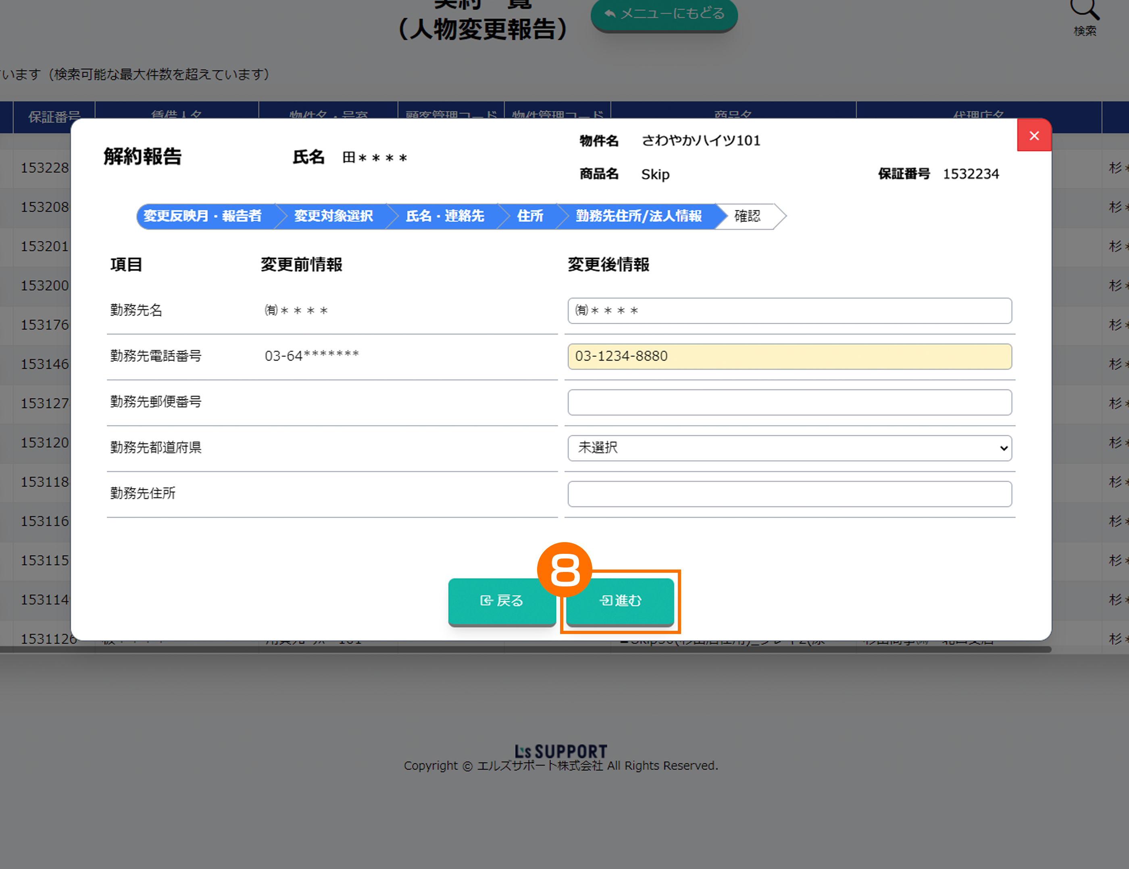Select the 住所 step in breadcrumb
Image resolution: width=1129 pixels, height=869 pixels.
tap(530, 216)
